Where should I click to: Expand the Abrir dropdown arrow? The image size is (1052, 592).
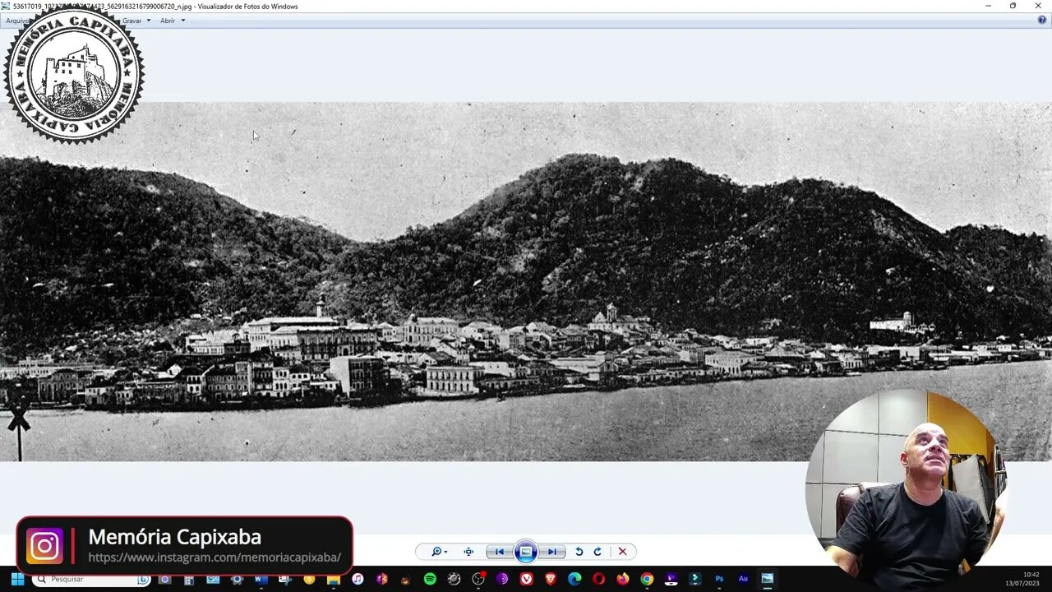tap(182, 21)
